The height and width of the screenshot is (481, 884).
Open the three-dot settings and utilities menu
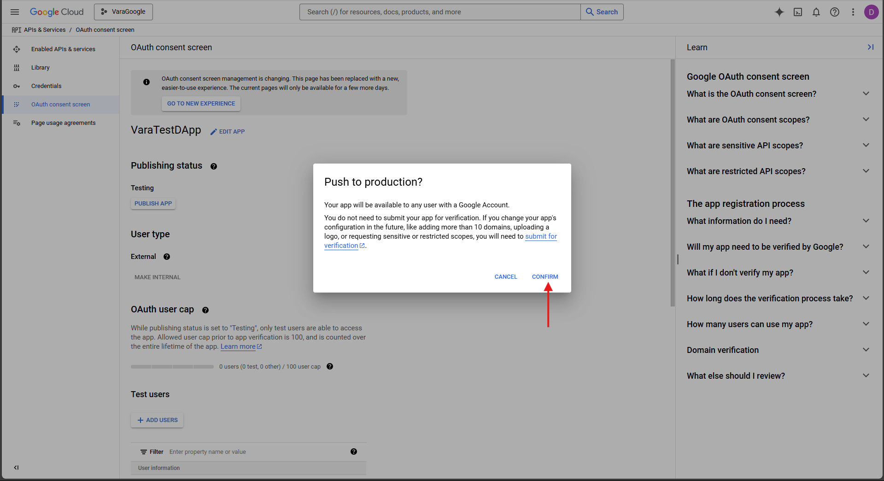853,12
